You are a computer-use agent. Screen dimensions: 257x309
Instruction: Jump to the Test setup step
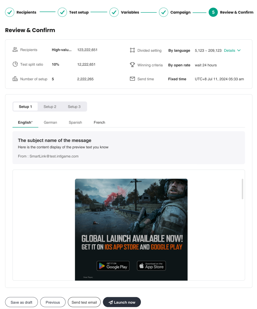(x=62, y=12)
